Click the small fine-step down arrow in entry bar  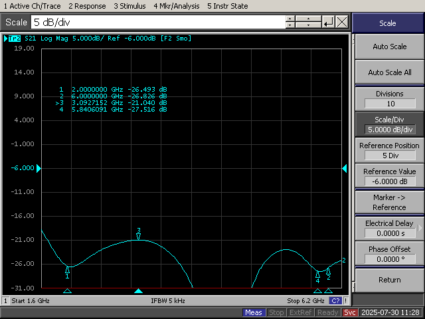[x=290, y=25]
